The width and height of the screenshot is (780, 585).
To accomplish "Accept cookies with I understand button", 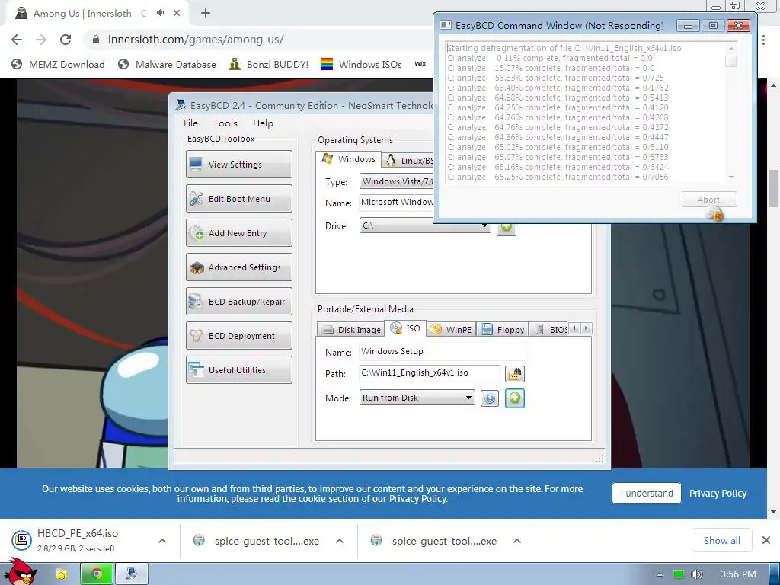I will point(646,493).
